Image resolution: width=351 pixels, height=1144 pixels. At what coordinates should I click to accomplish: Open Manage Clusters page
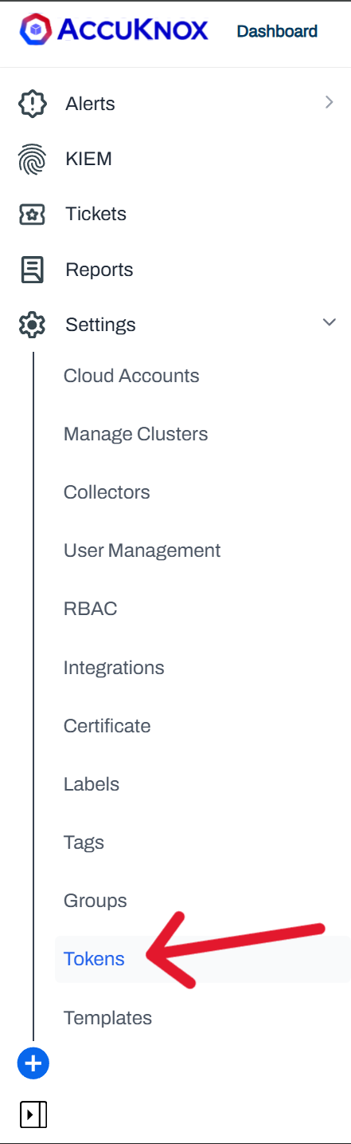[136, 434]
